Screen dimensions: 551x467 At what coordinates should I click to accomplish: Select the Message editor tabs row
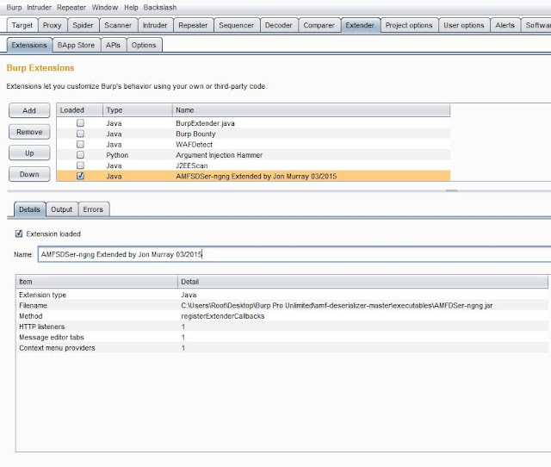(282, 337)
